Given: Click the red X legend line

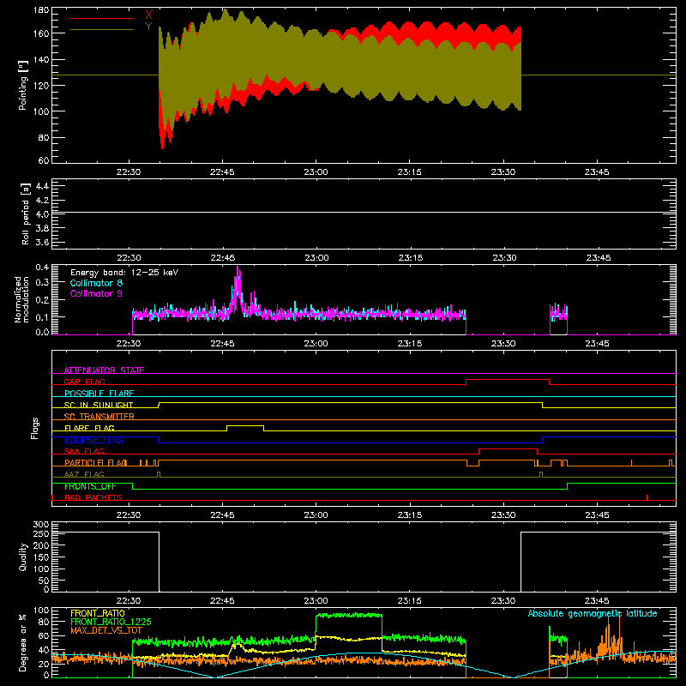Looking at the screenshot, I should (101, 18).
